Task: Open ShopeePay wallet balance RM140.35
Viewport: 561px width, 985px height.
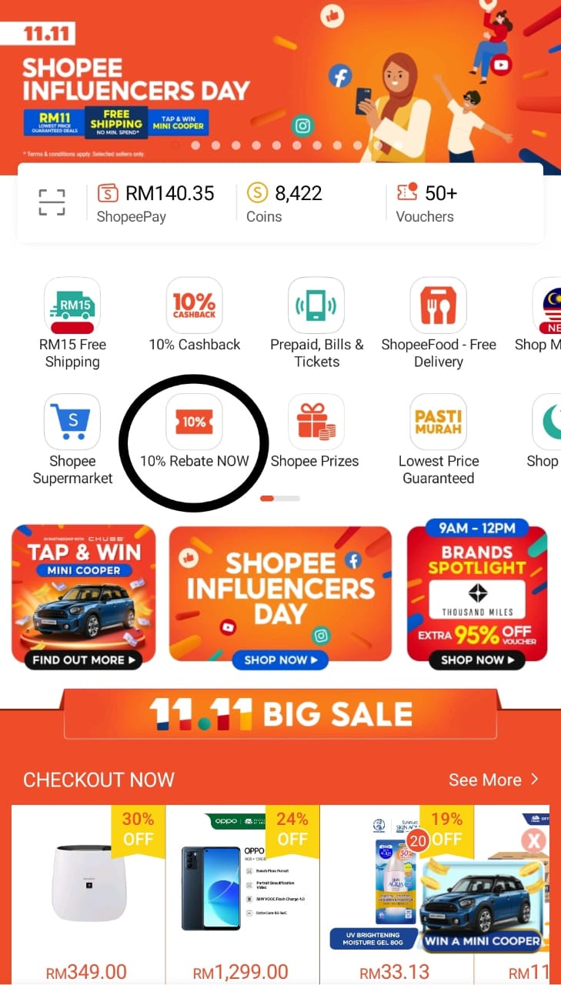Action: pyautogui.click(x=155, y=203)
